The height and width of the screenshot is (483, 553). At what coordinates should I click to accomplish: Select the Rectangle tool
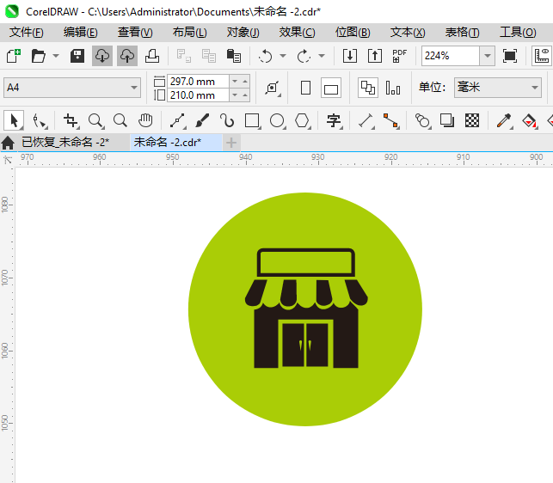(x=252, y=121)
